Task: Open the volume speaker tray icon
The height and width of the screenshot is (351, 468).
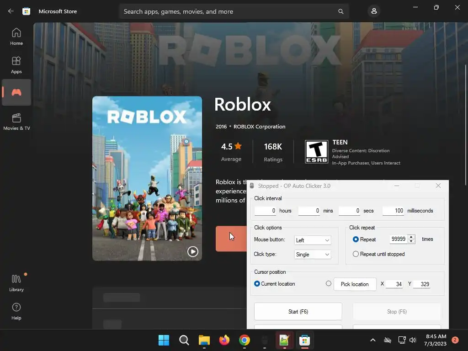Action: (413, 340)
